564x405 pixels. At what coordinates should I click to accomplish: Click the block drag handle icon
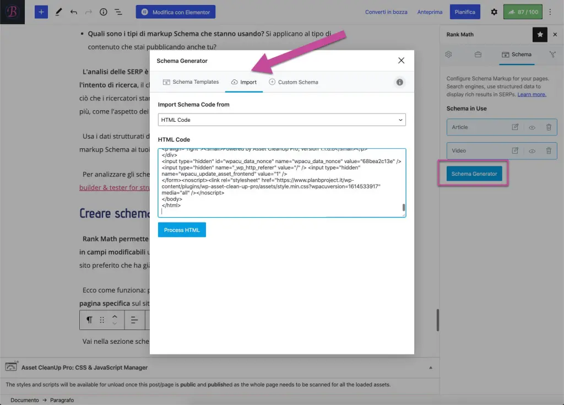click(102, 320)
